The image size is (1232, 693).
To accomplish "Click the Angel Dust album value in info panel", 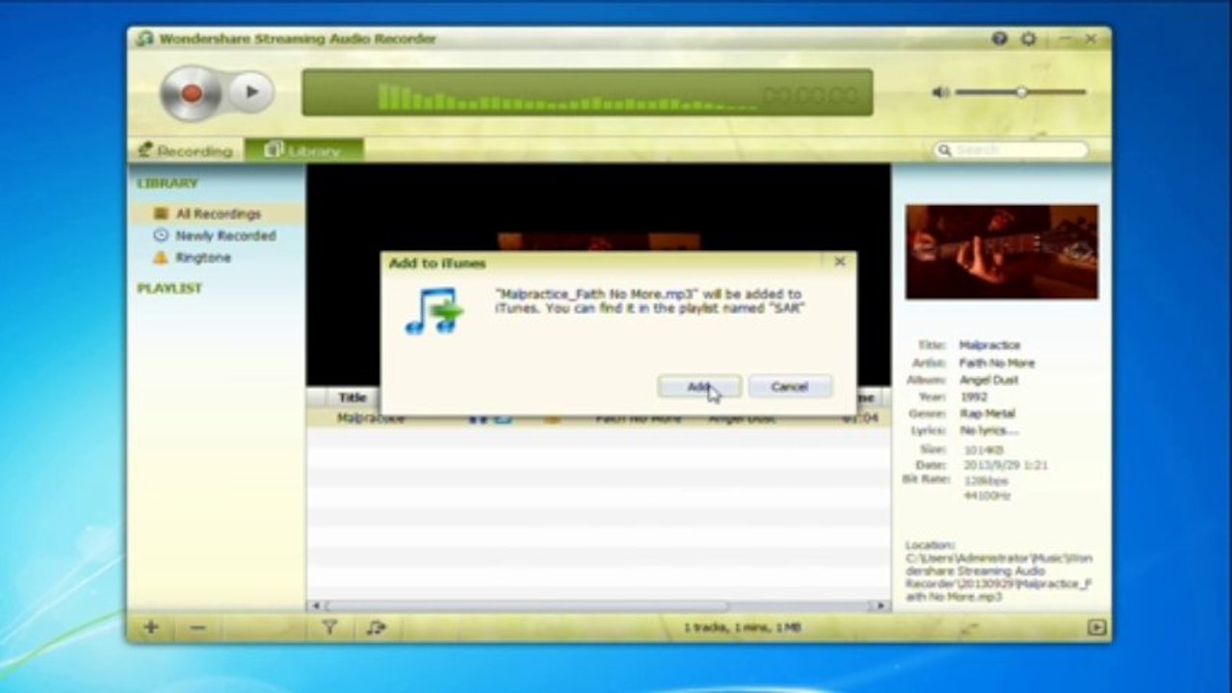I will point(989,380).
